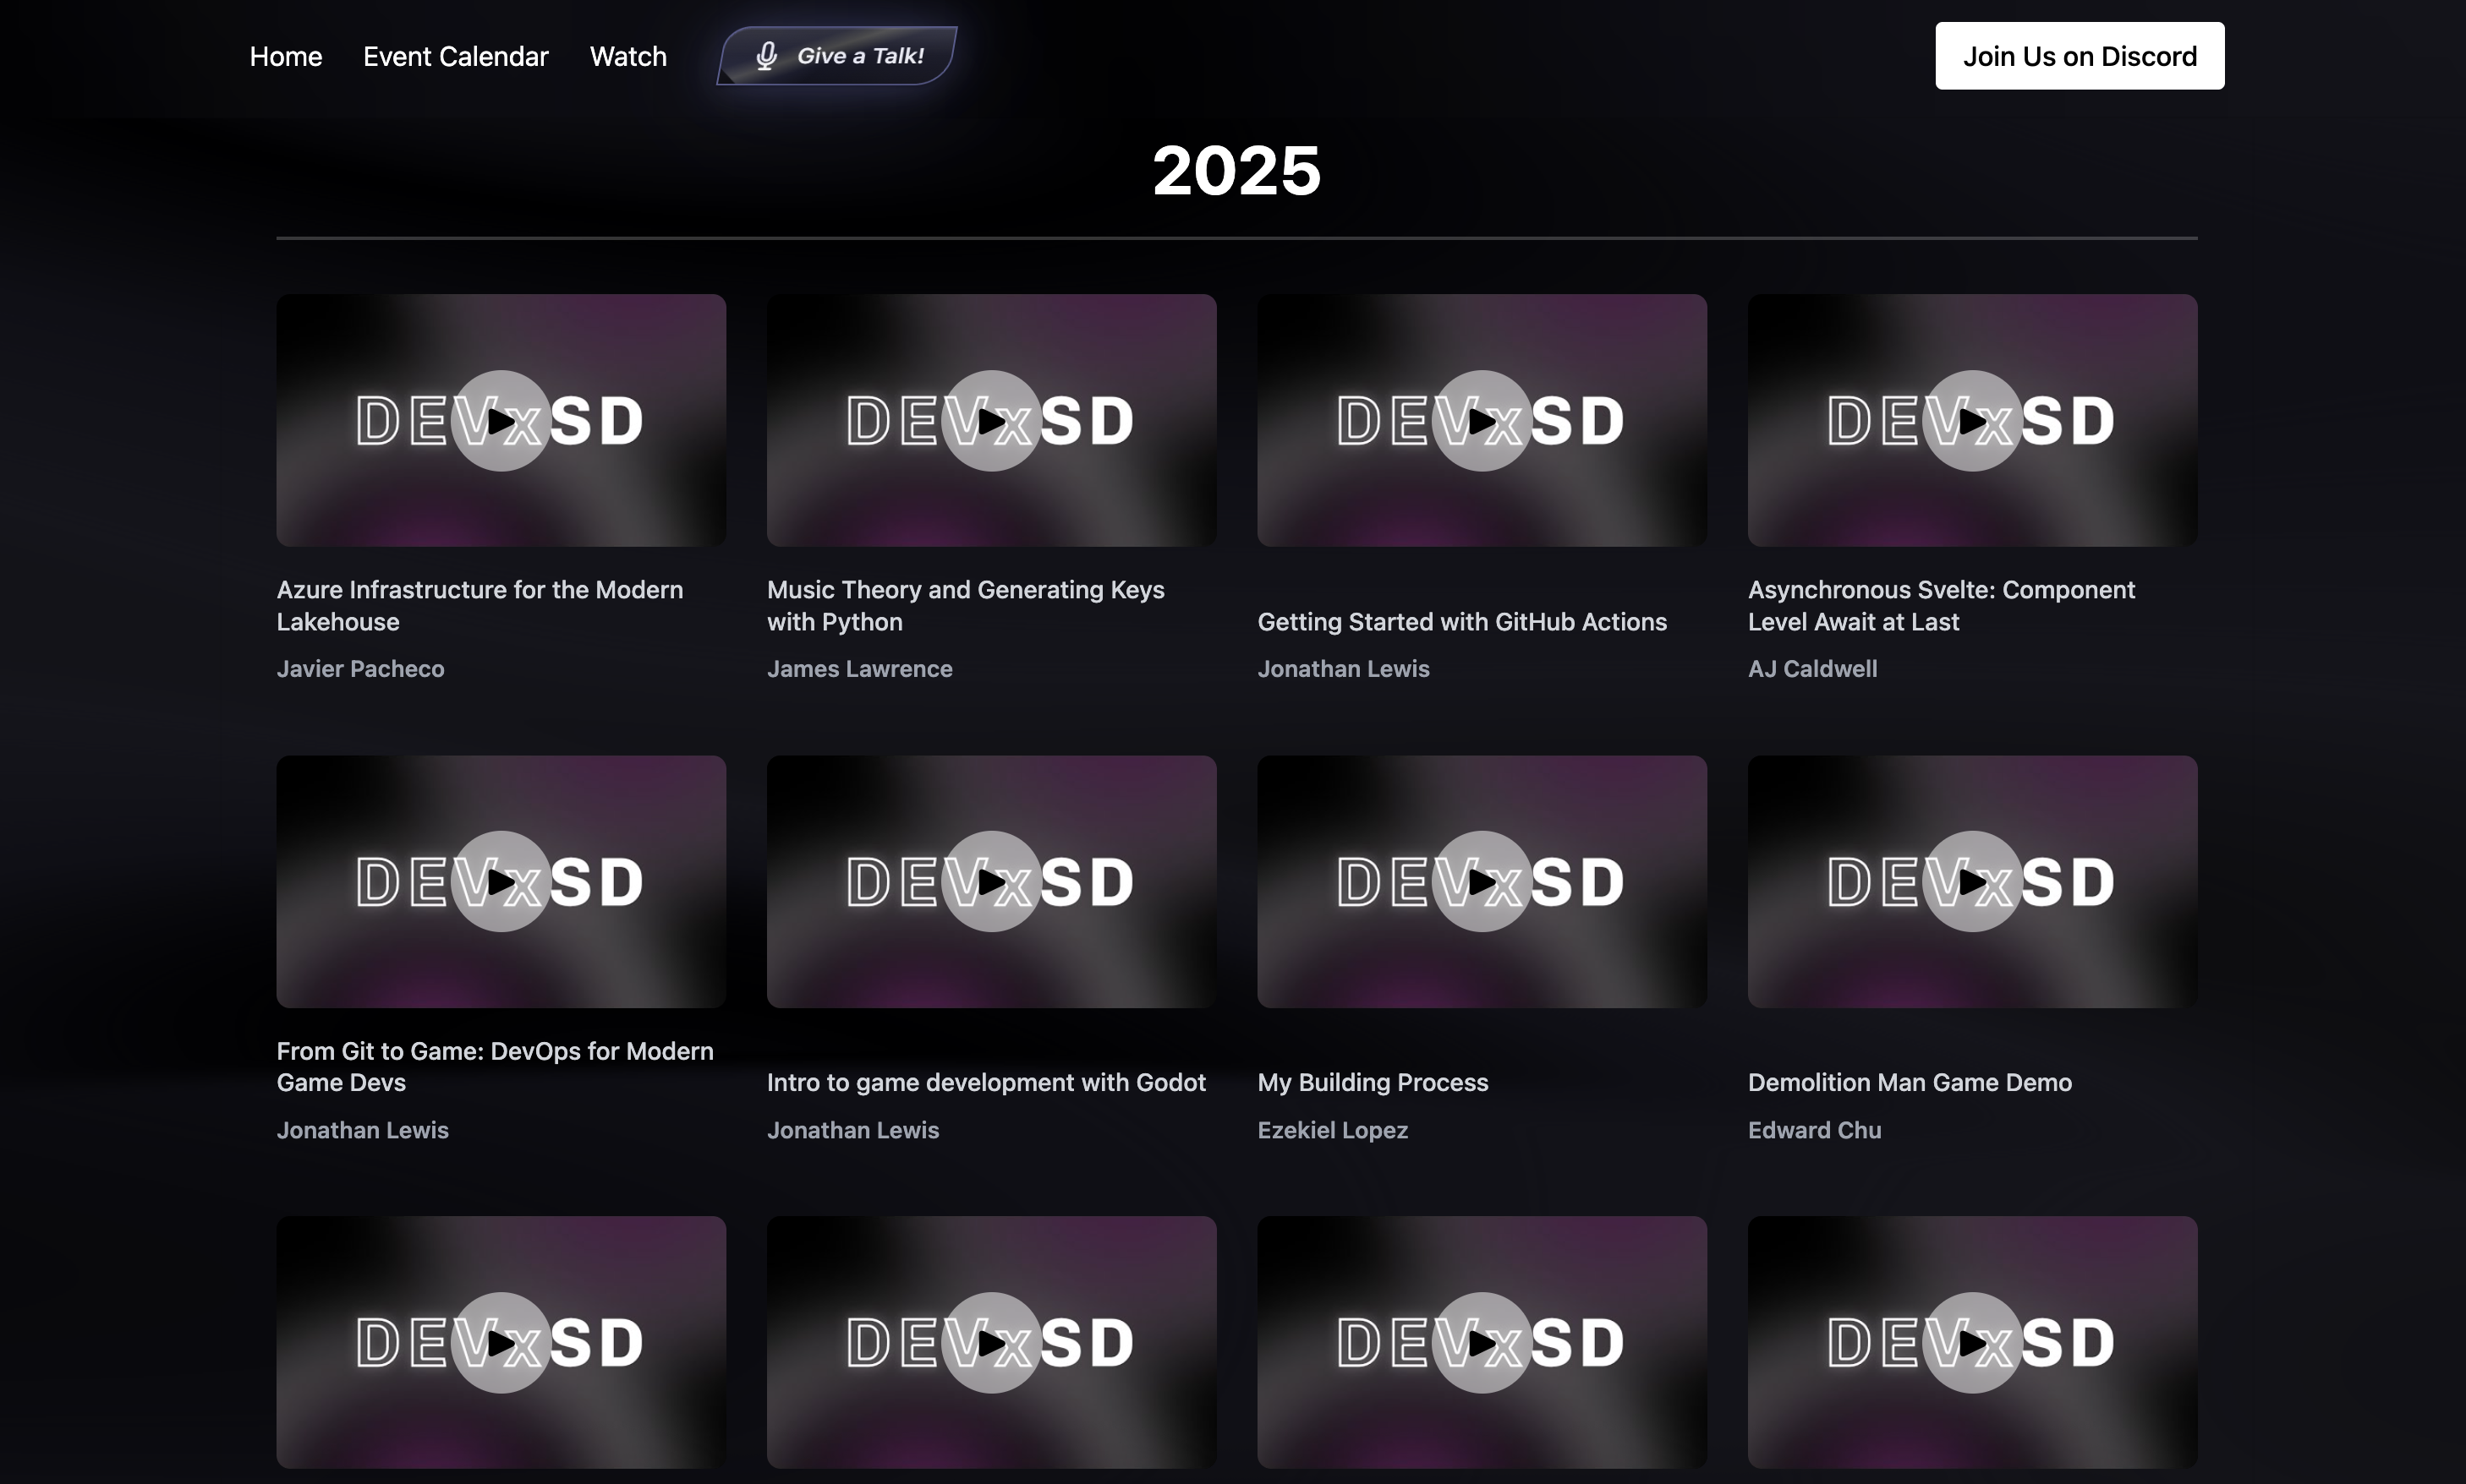The width and height of the screenshot is (2466, 1484).
Task: Open the Getting Started with GitHub Actions talk
Action: [x=1462, y=621]
